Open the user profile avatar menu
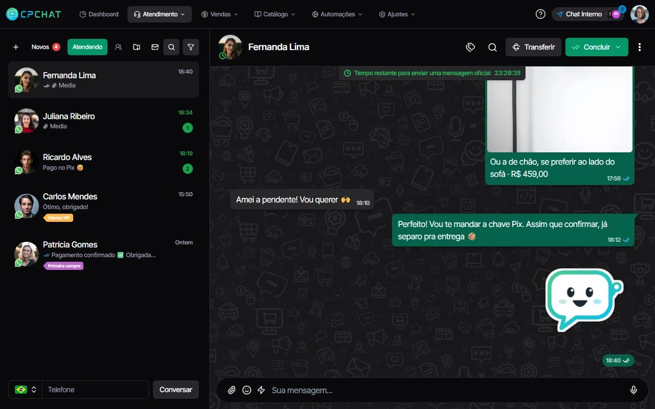Viewport: 655px width, 409px height. (640, 14)
